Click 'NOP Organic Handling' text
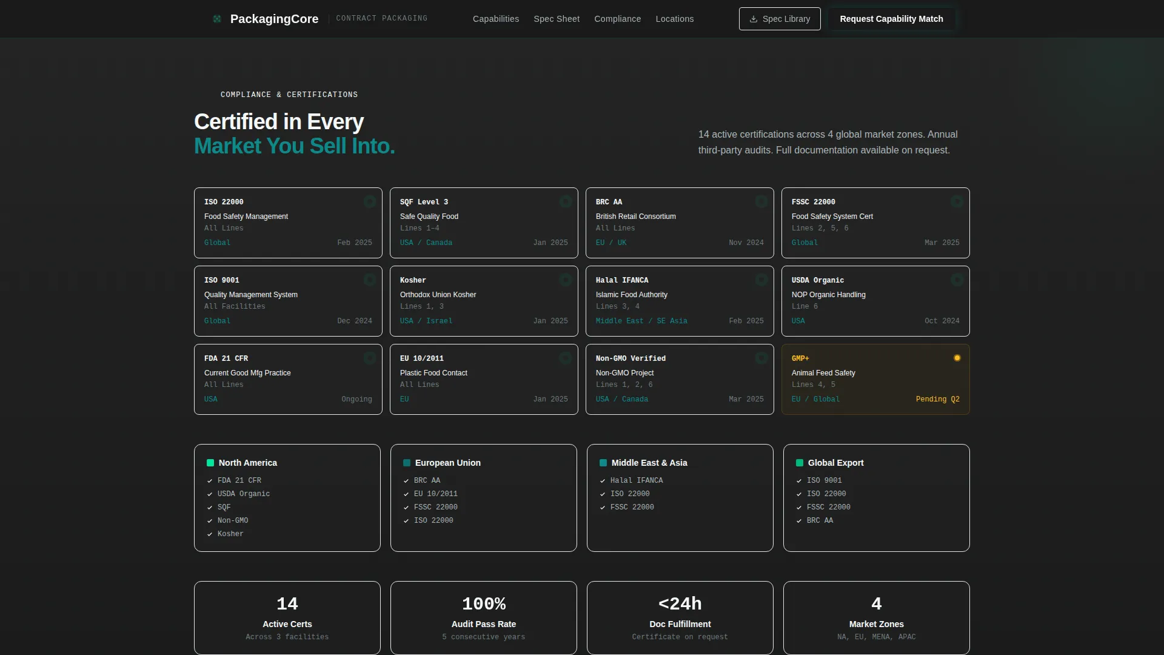 point(828,295)
